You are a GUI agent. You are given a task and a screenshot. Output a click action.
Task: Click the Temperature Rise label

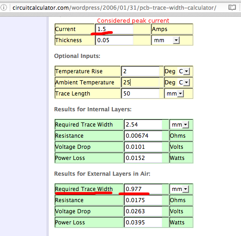pyautogui.click(x=79, y=71)
